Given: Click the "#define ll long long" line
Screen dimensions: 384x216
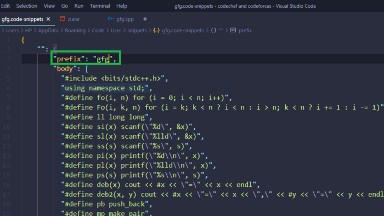Looking at the screenshot, I should tap(106, 117).
